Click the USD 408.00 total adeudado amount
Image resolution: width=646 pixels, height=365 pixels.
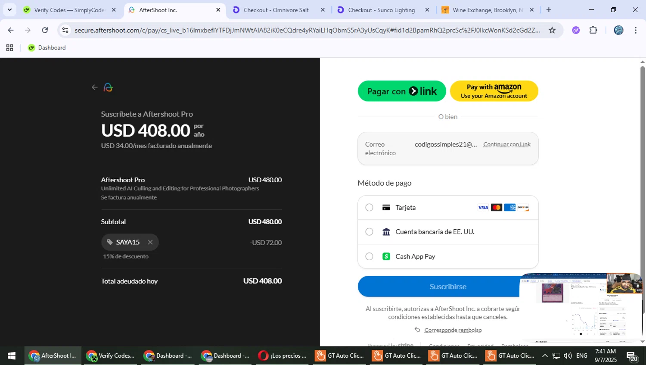point(262,281)
